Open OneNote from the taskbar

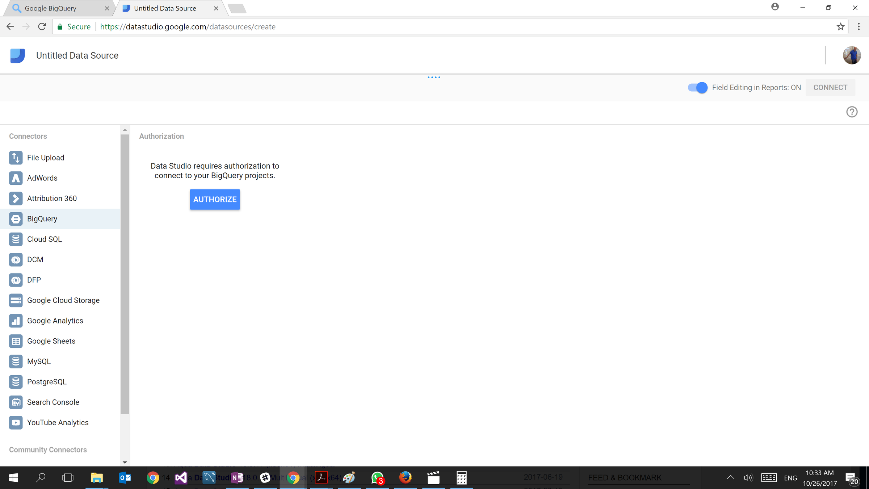(x=238, y=478)
